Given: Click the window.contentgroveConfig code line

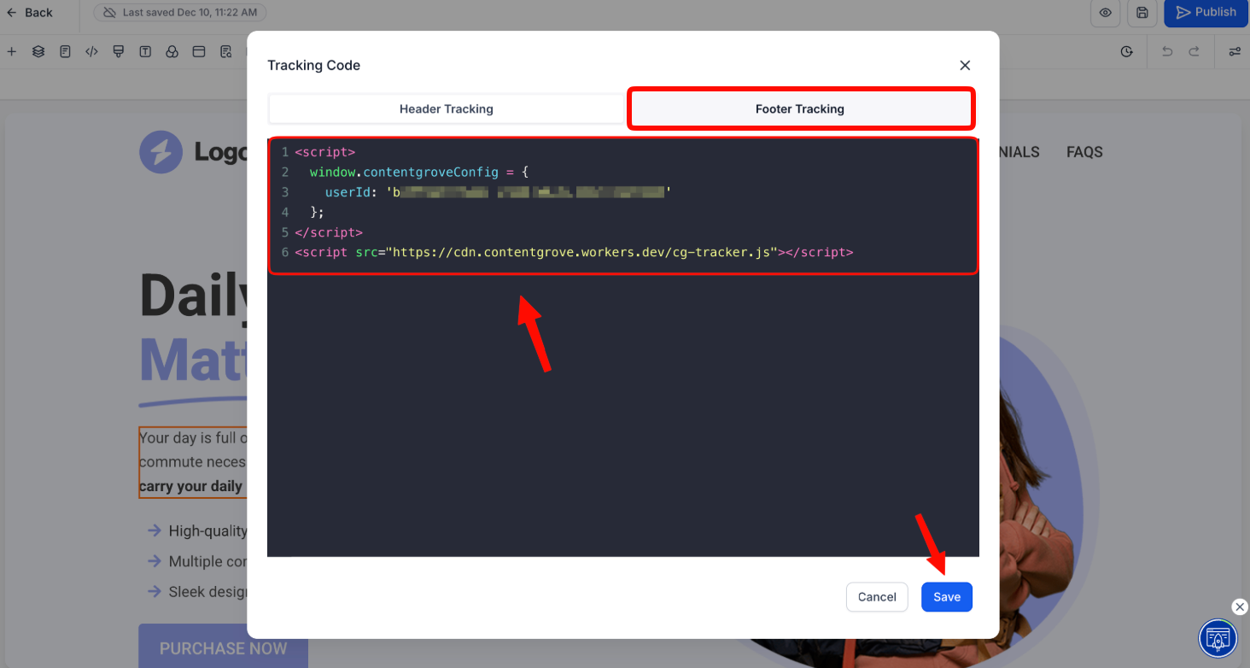Looking at the screenshot, I should [x=419, y=173].
